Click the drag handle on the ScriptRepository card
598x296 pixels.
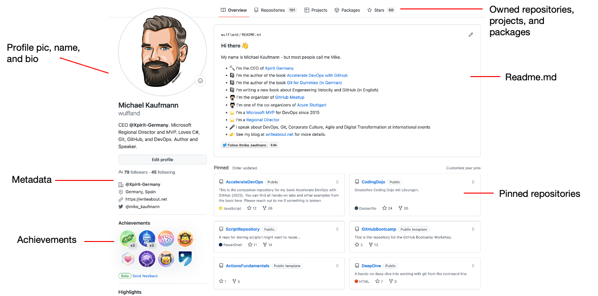(x=337, y=229)
